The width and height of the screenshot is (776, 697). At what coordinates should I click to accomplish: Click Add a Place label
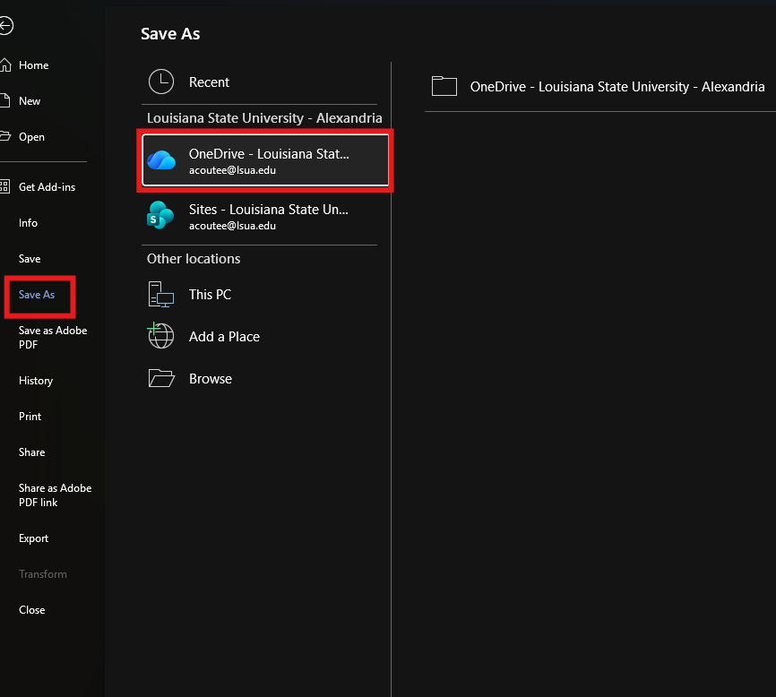coord(224,336)
